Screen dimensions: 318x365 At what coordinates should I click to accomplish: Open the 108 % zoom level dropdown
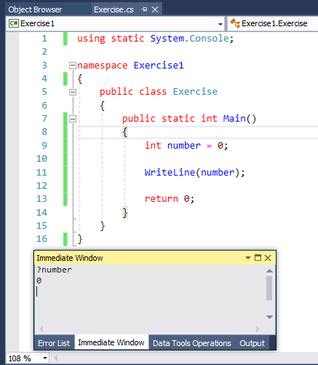click(45, 358)
